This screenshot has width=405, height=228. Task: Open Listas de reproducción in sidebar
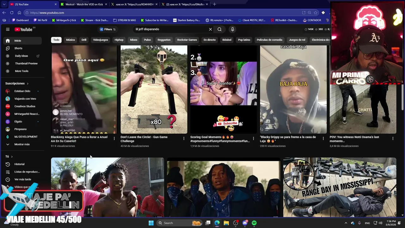(22, 172)
